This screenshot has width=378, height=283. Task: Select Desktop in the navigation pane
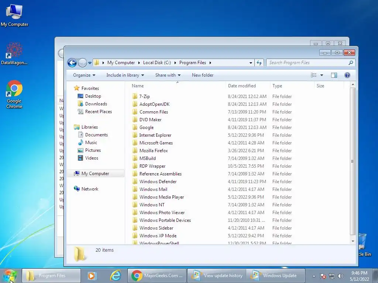93,96
